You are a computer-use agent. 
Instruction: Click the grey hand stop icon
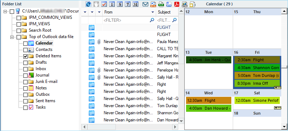(96, 4)
